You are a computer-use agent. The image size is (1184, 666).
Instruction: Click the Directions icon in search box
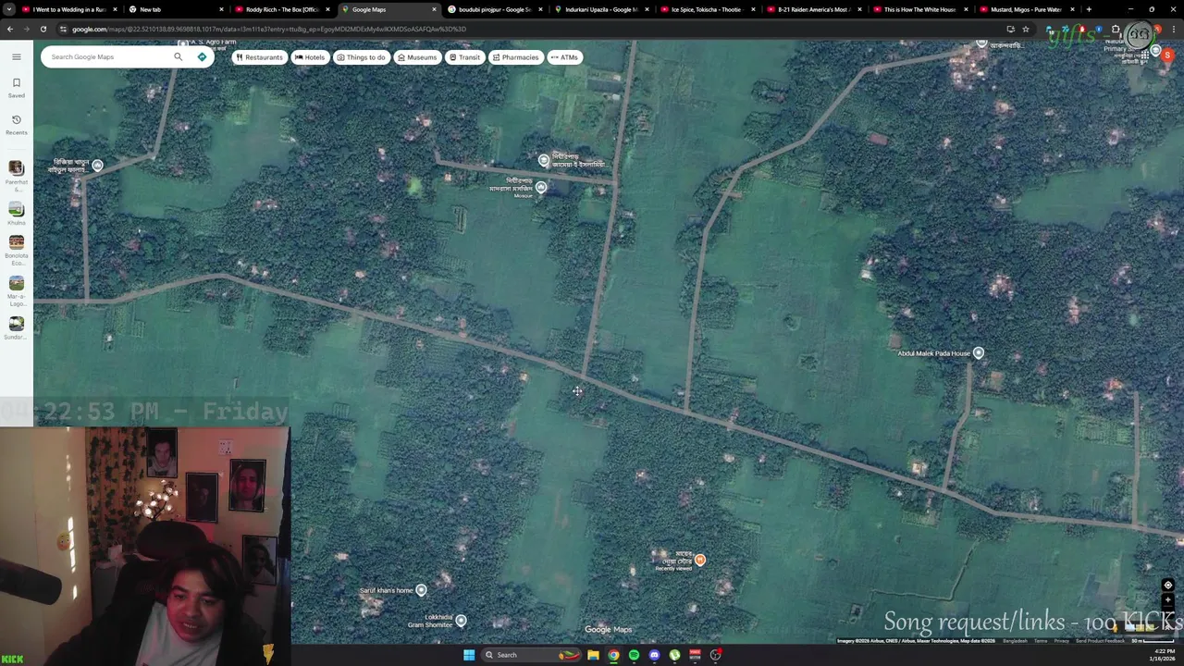click(202, 57)
